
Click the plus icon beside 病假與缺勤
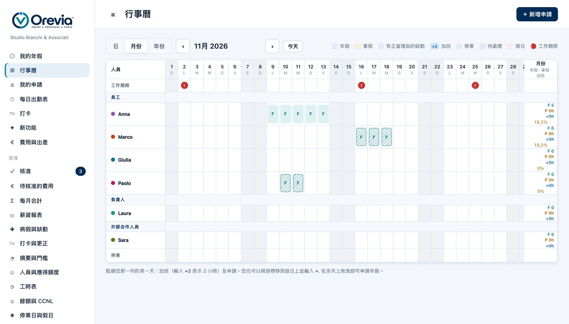click(12, 229)
